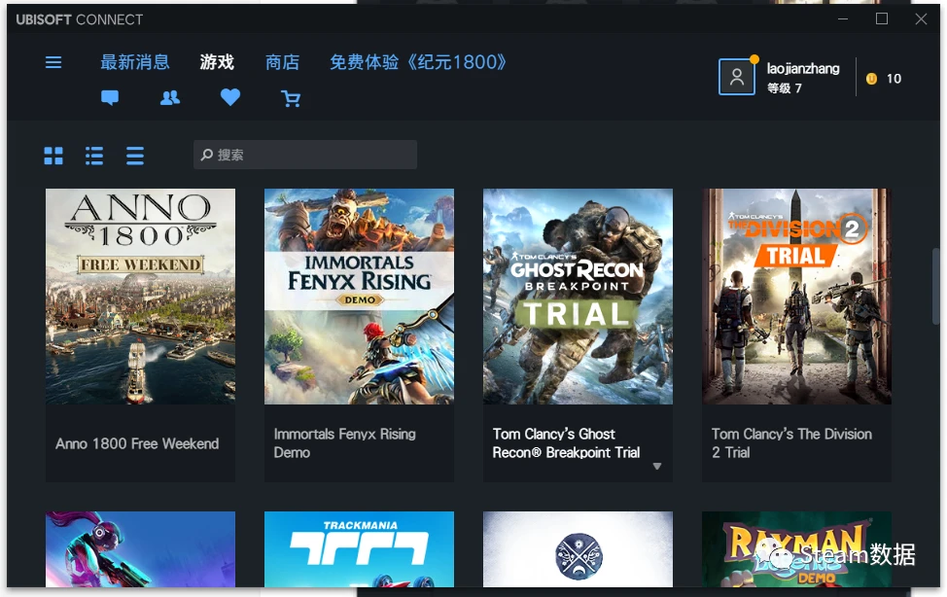This screenshot has width=947, height=597.
Task: Open the chat messages icon
Action: (110, 97)
